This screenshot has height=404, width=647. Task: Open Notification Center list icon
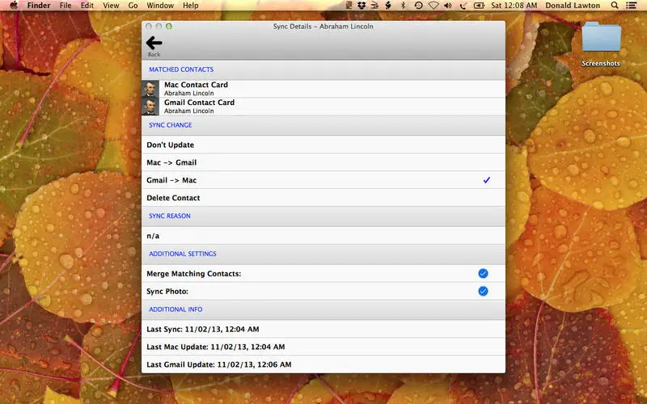point(631,6)
